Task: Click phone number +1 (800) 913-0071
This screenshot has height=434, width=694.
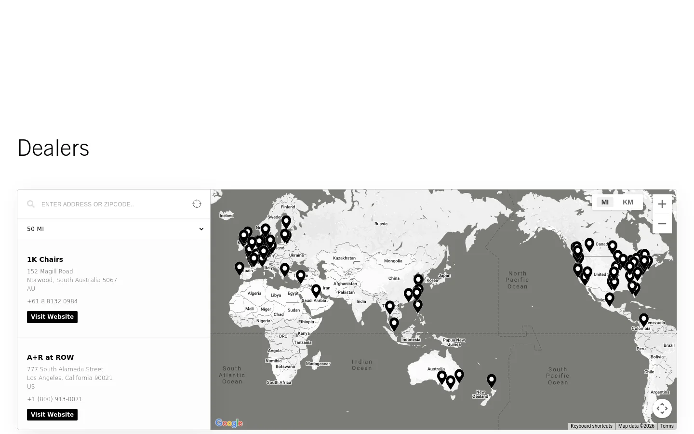Action: 54,399
